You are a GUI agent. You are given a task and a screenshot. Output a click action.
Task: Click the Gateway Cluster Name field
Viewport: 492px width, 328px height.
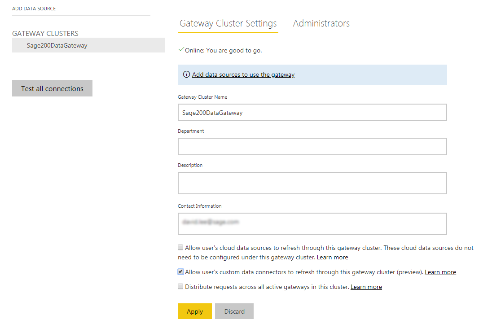(x=312, y=112)
